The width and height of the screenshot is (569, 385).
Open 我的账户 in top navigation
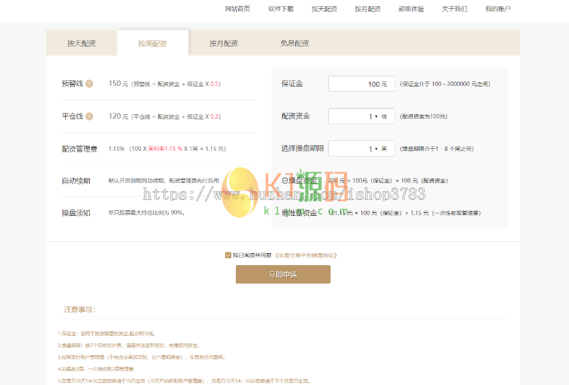498,9
